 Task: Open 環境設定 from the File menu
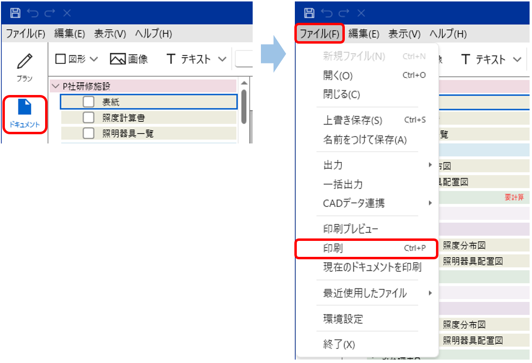(343, 319)
